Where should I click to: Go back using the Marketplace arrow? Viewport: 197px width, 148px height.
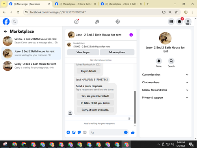pyautogui.click(x=6, y=31)
